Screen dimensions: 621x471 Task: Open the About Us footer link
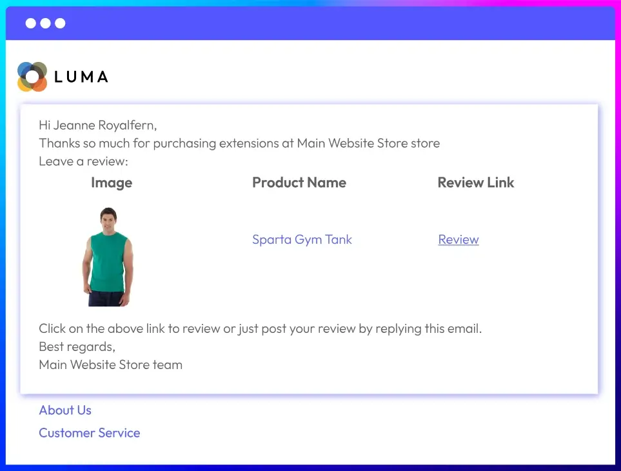pyautogui.click(x=65, y=410)
